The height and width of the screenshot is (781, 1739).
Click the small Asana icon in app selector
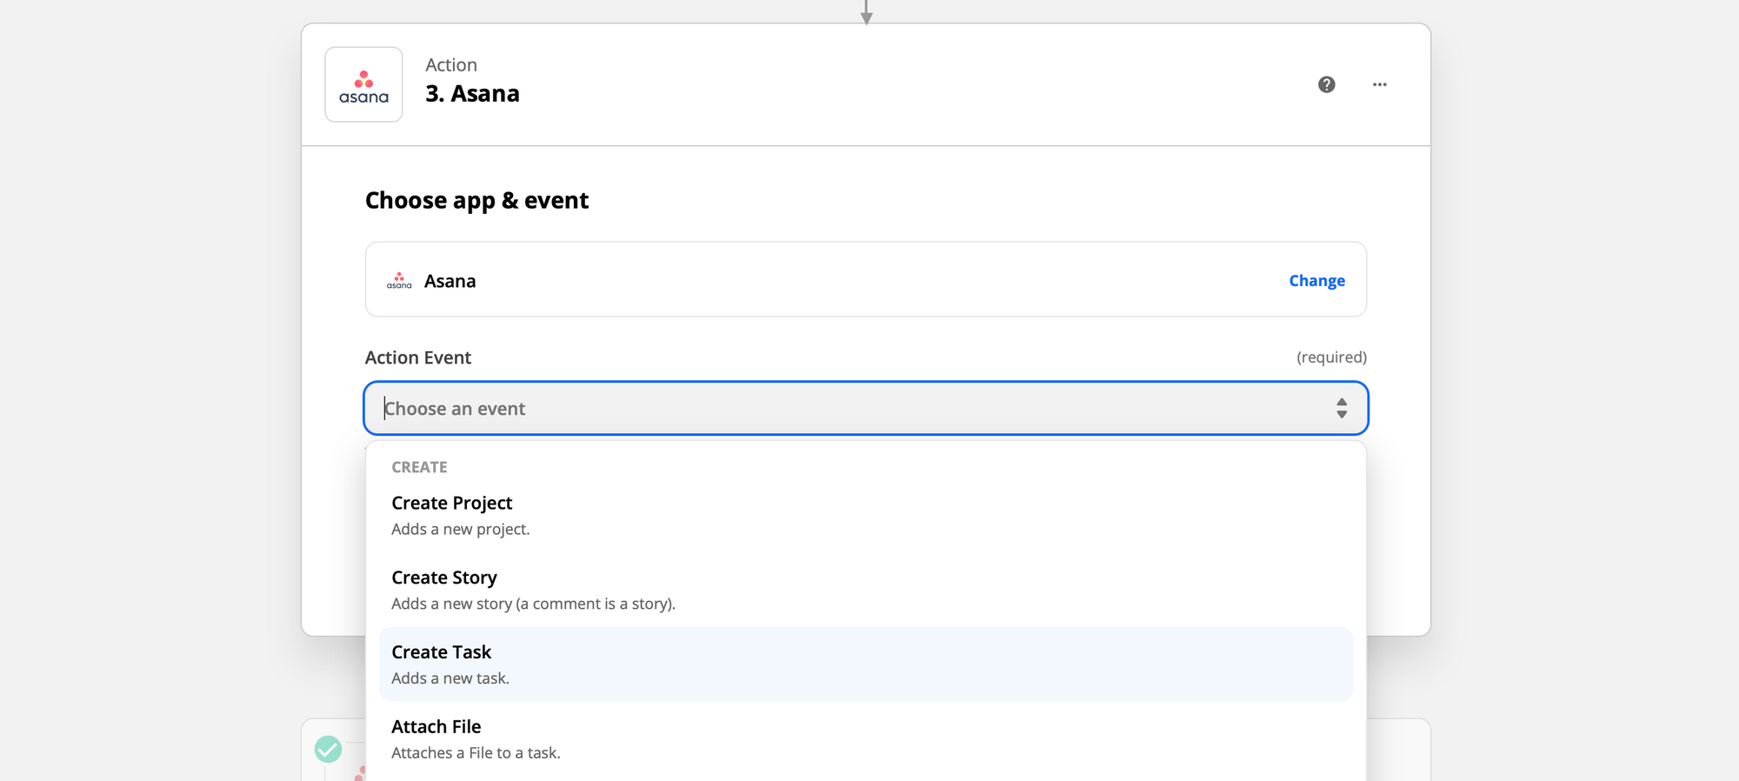coord(399,281)
